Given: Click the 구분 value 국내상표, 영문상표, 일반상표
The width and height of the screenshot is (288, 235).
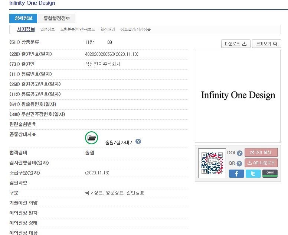Looking at the screenshot, I should tap(115, 193).
